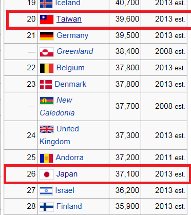Click the Israel flag icon
The height and width of the screenshot is (215, 191).
click(46, 191)
